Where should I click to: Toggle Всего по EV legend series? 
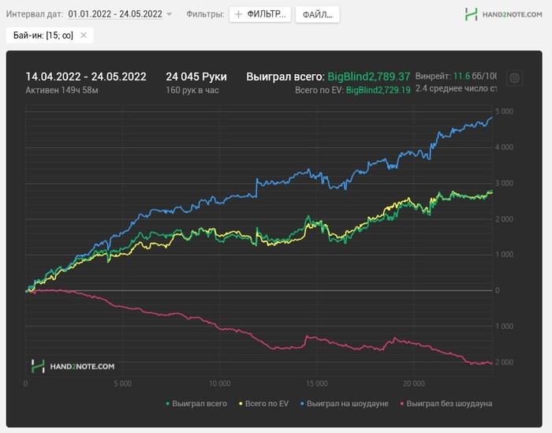263,404
